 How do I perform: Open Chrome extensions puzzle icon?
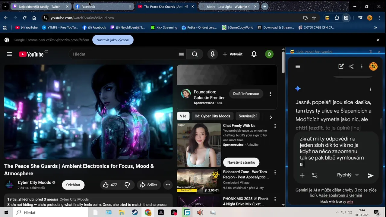337,18
